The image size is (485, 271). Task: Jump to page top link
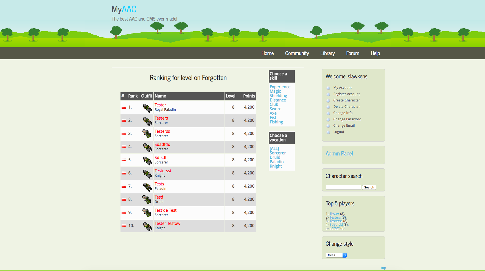383,268
